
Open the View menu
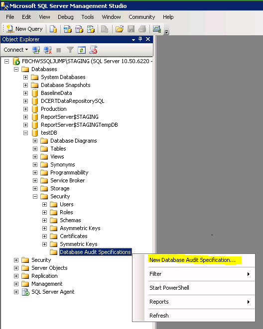click(x=44, y=17)
